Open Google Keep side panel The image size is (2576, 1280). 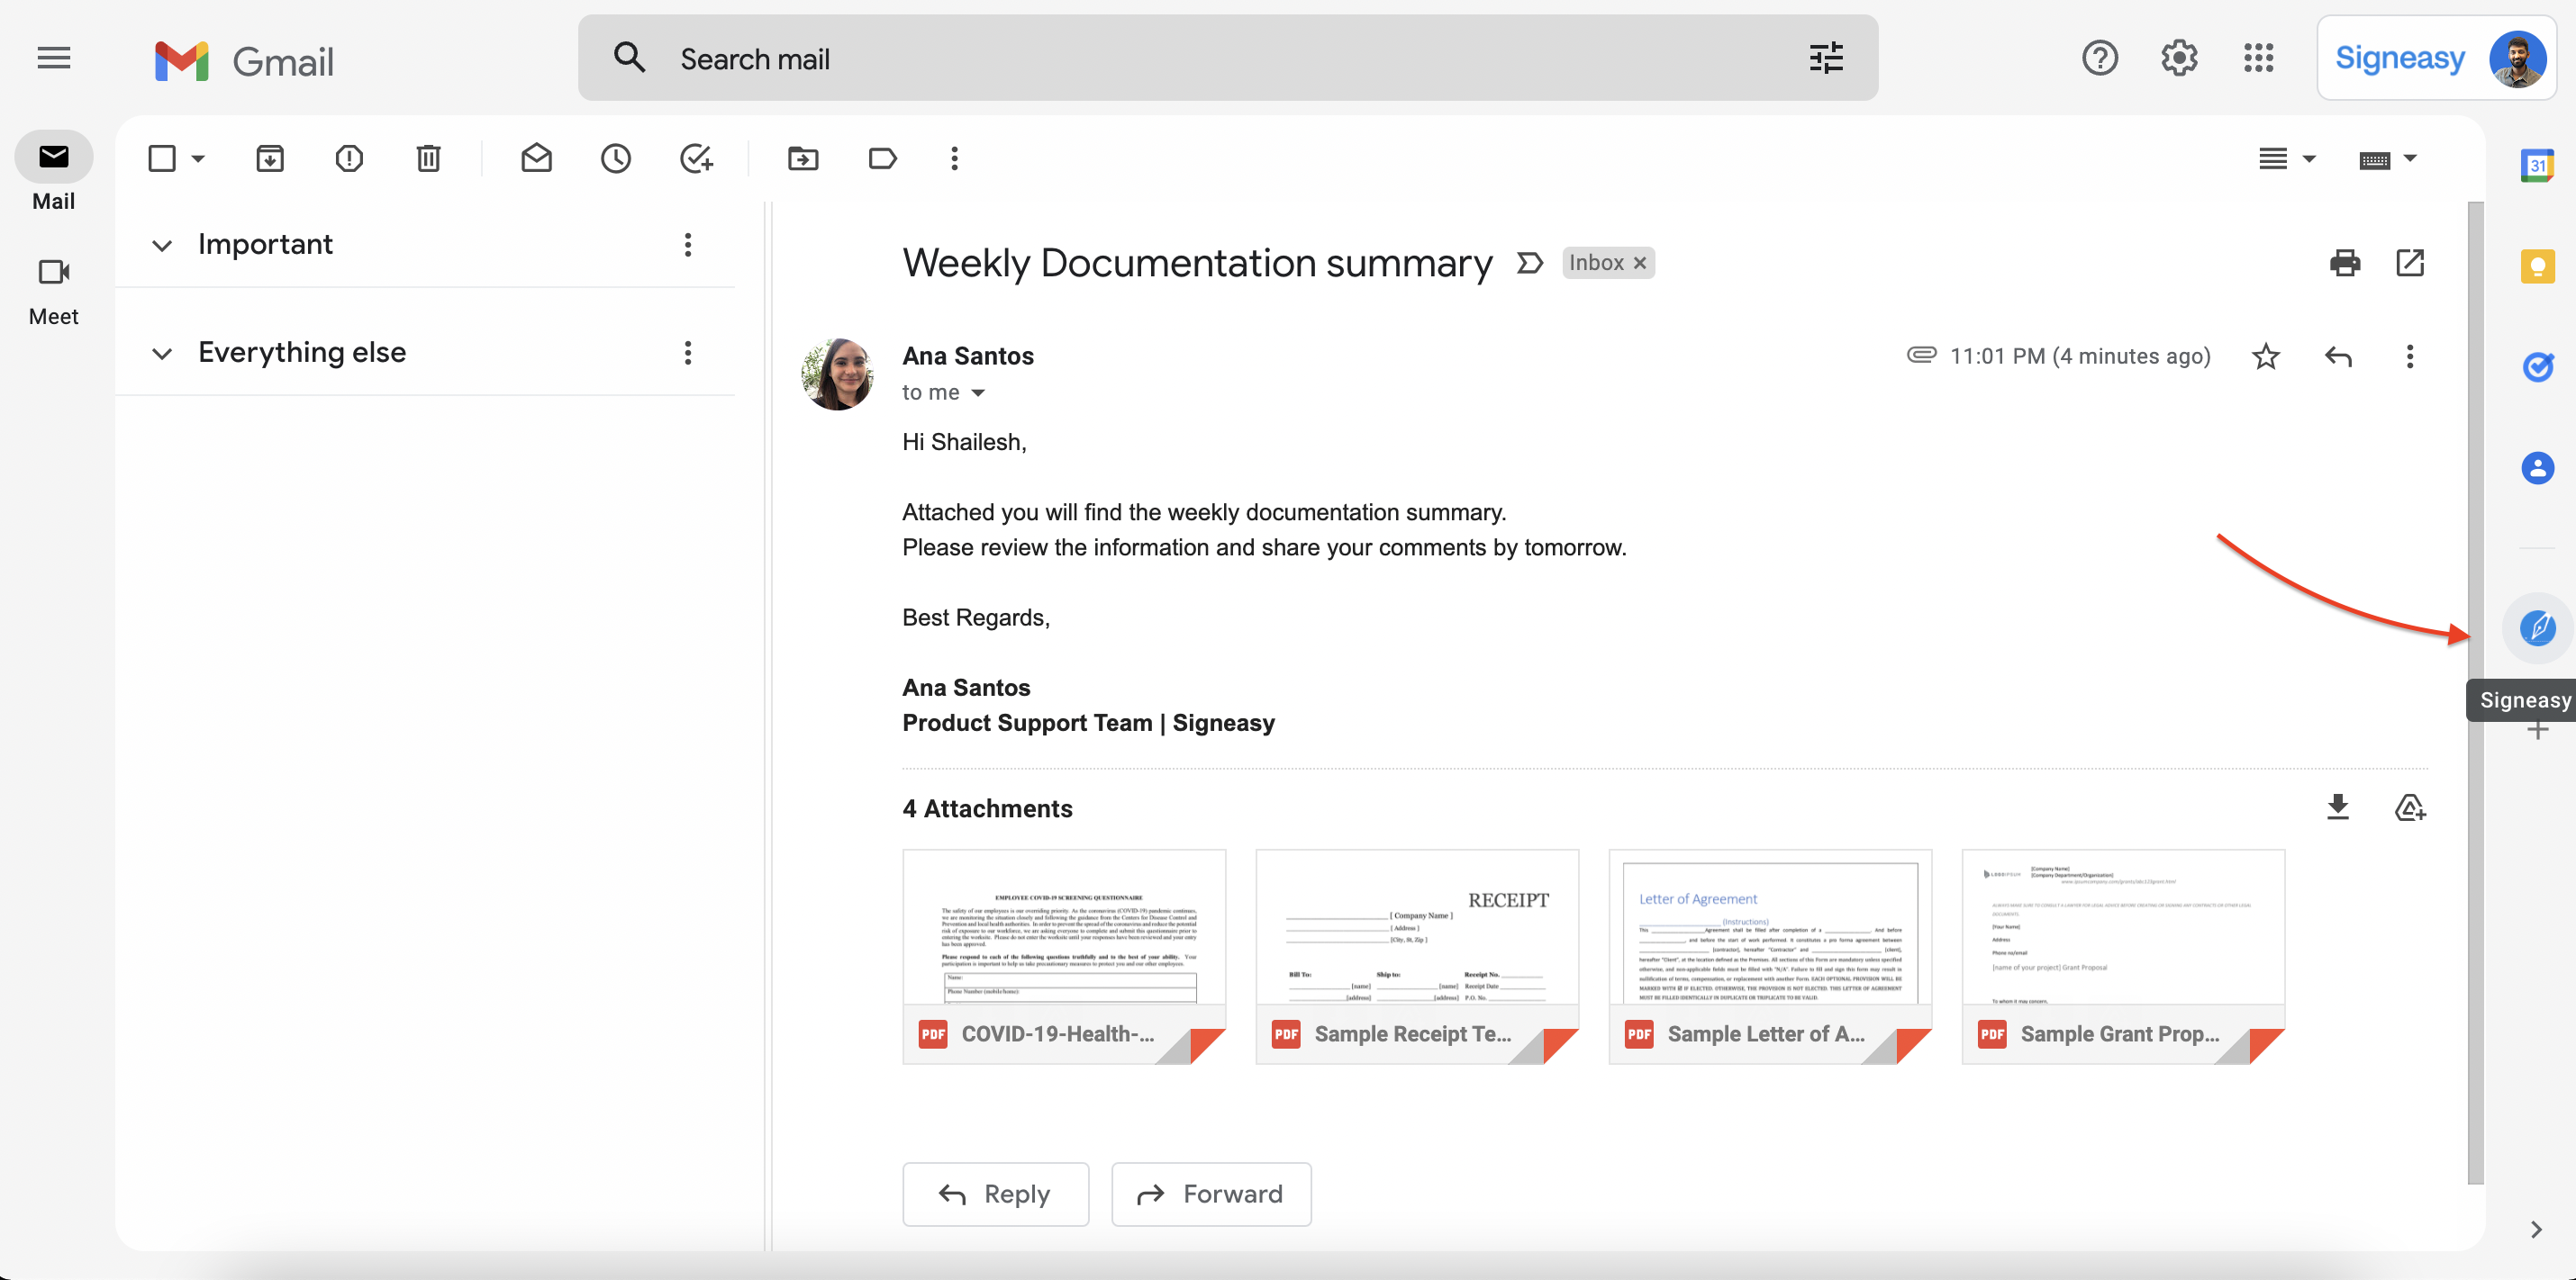click(2537, 266)
